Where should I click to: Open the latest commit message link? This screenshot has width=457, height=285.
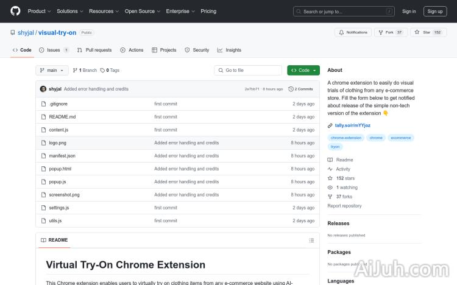(x=96, y=89)
